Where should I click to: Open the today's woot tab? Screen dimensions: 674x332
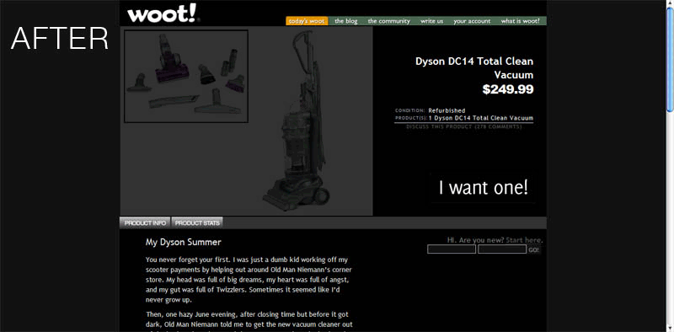point(307,21)
